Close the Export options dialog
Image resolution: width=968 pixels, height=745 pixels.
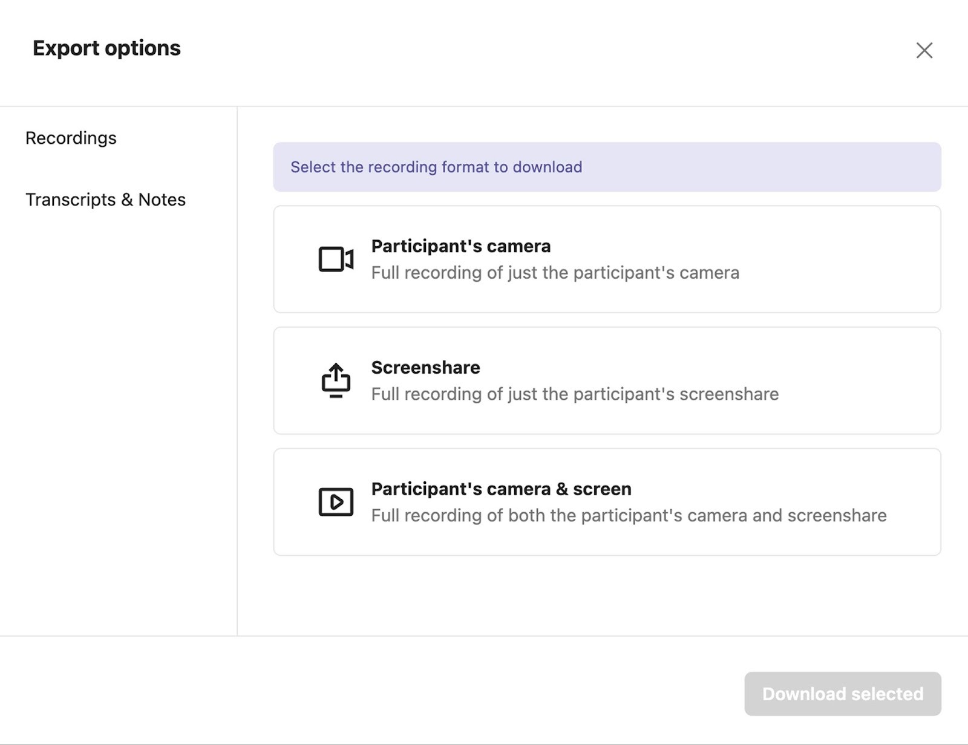click(x=924, y=50)
